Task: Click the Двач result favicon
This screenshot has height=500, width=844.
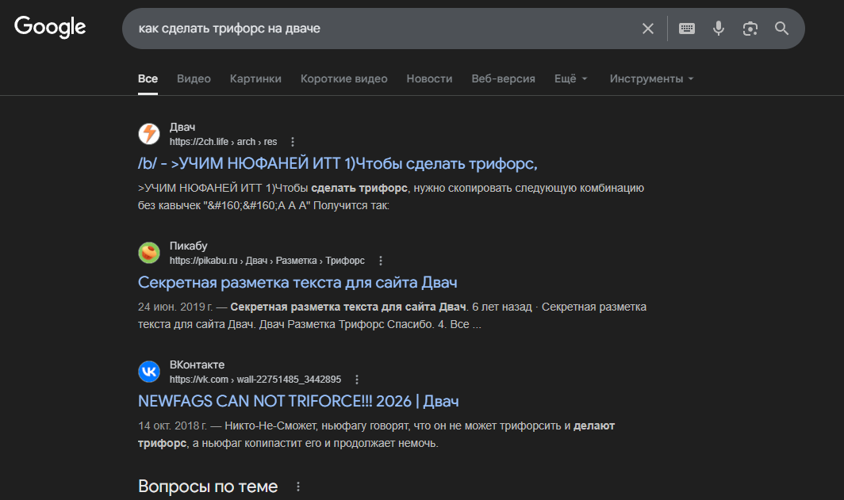Action: (149, 134)
